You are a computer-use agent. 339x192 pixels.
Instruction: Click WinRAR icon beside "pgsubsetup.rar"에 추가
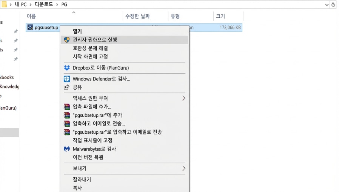coord(67,115)
